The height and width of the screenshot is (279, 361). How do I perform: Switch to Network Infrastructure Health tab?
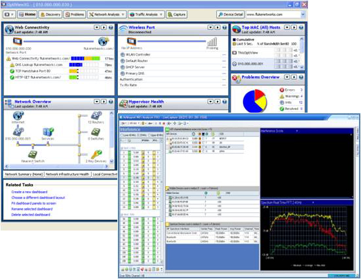67,174
